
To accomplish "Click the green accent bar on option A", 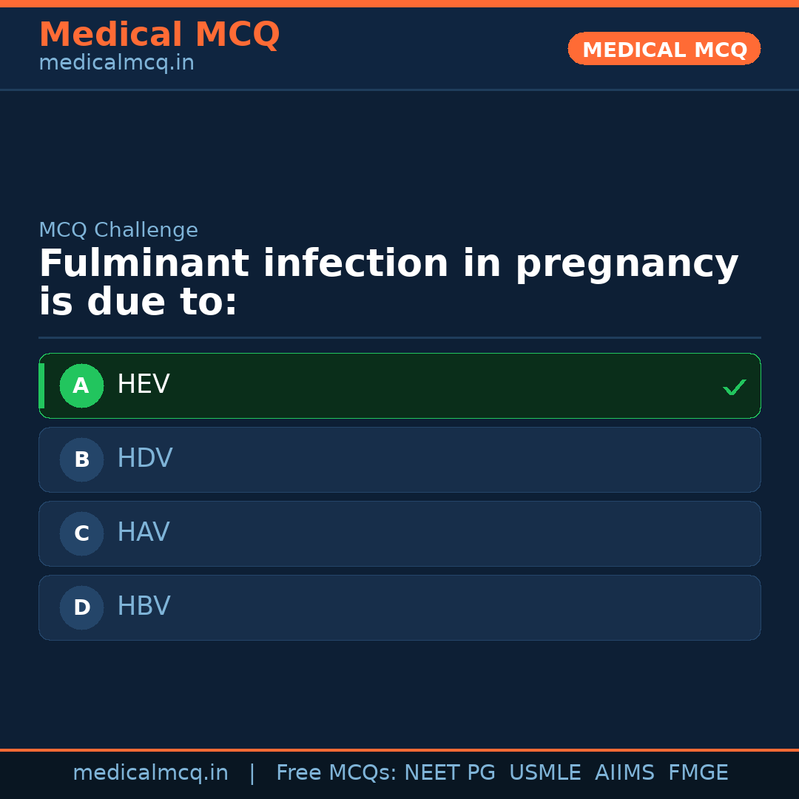I will [41, 385].
